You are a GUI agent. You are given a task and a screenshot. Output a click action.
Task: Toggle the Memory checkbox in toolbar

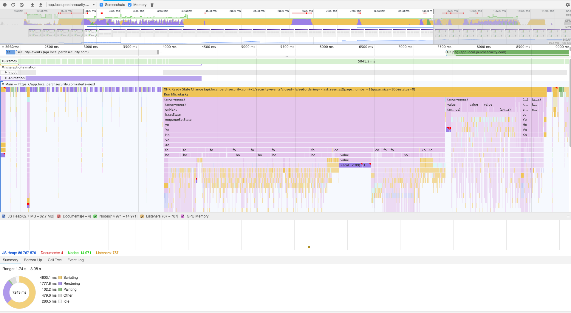click(130, 5)
